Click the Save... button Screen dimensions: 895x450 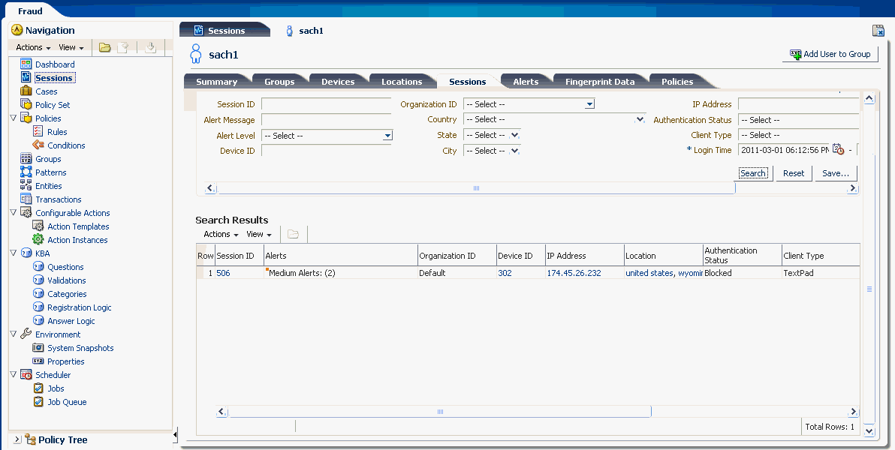click(x=836, y=172)
